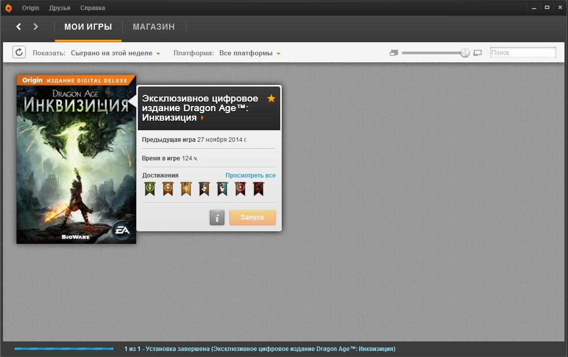Click the fifth teal achievement banner

pos(222,189)
